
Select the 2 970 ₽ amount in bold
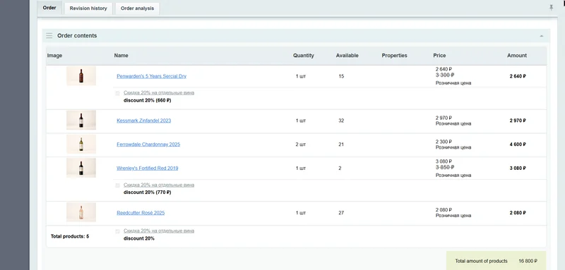(518, 121)
